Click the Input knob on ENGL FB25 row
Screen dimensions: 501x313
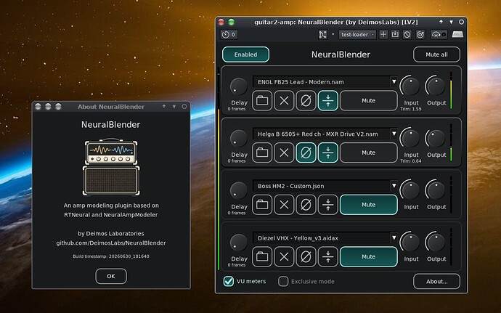point(410,86)
